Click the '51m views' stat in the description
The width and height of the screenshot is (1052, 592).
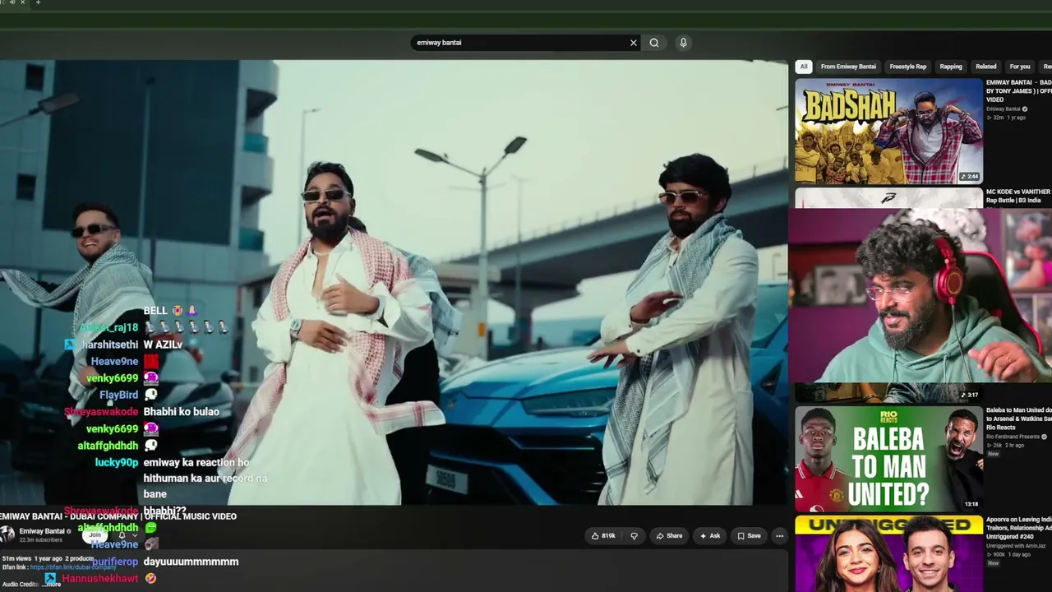(17, 559)
